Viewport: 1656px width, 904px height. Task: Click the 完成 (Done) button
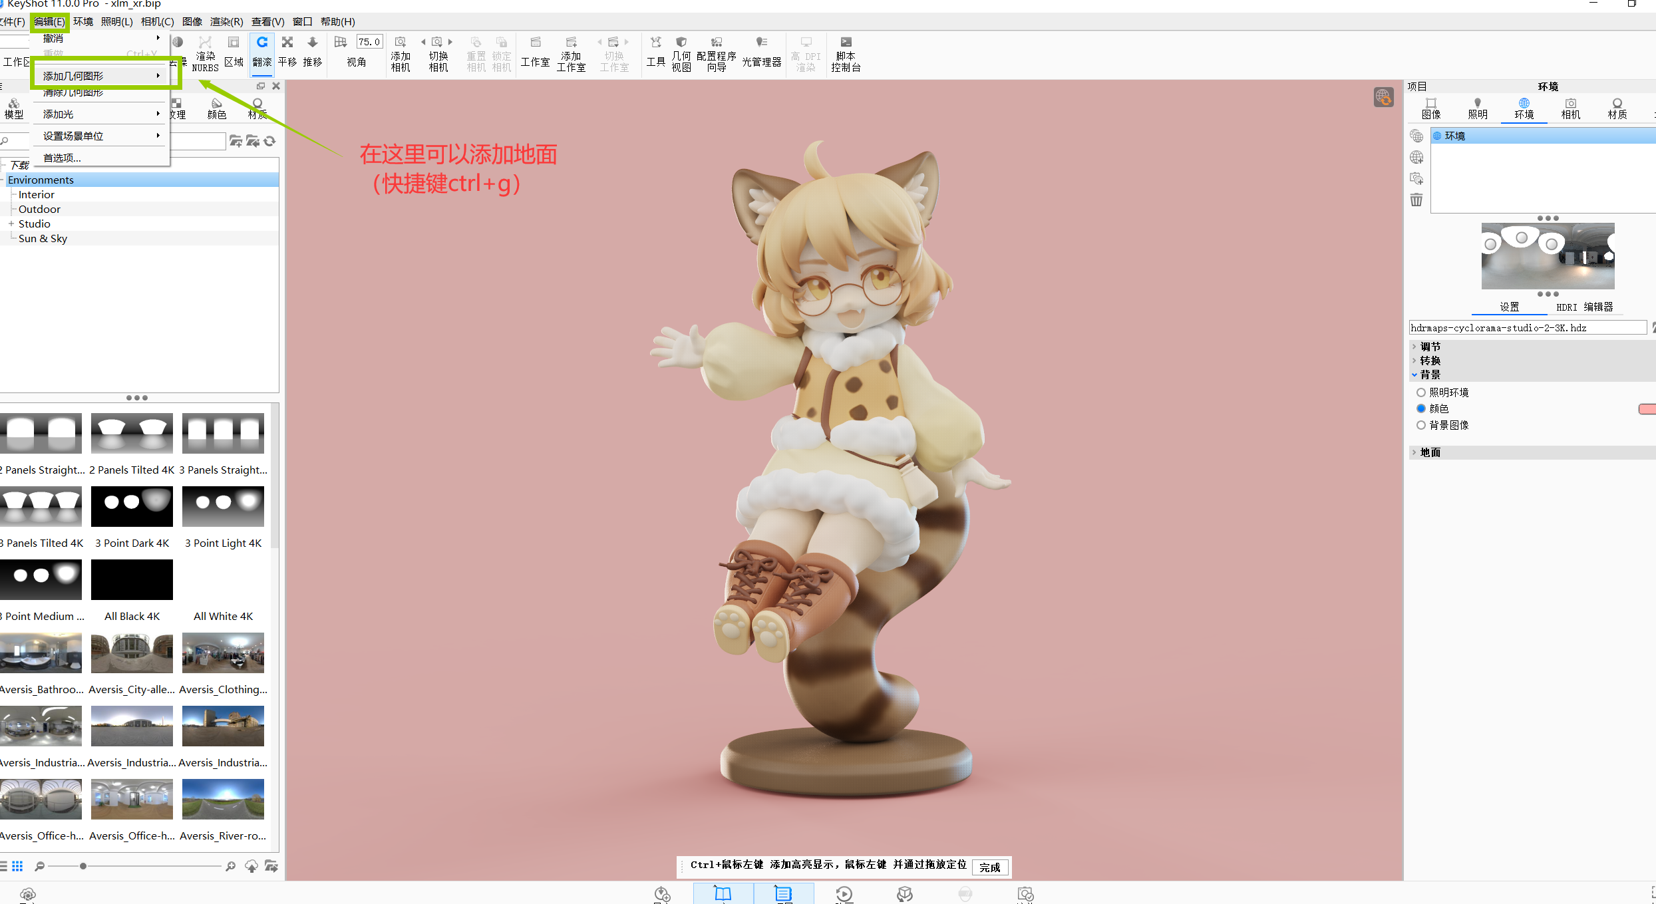coord(989,867)
